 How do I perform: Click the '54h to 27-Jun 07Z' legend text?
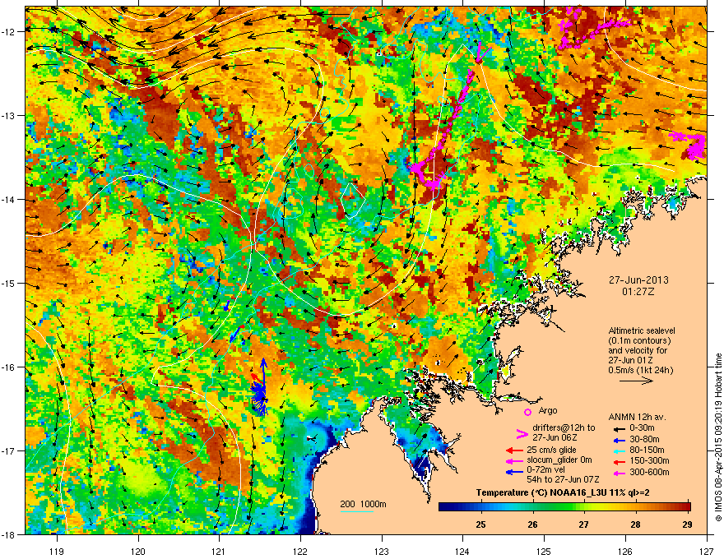point(563,480)
